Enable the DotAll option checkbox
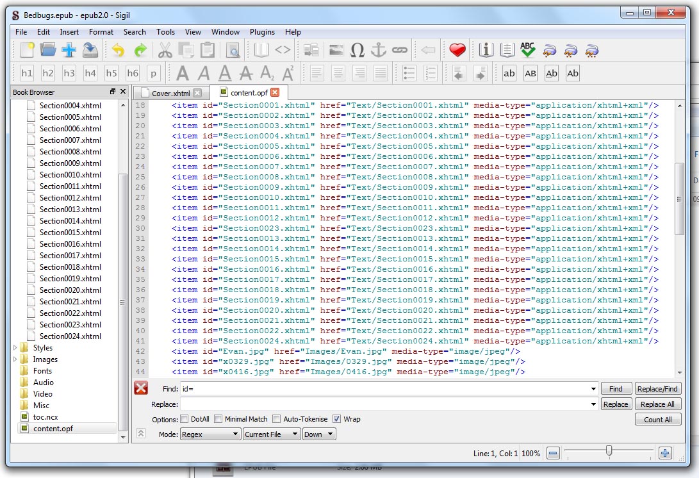 point(185,419)
